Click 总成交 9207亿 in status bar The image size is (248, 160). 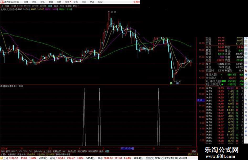pyautogui.click(x=154, y=158)
